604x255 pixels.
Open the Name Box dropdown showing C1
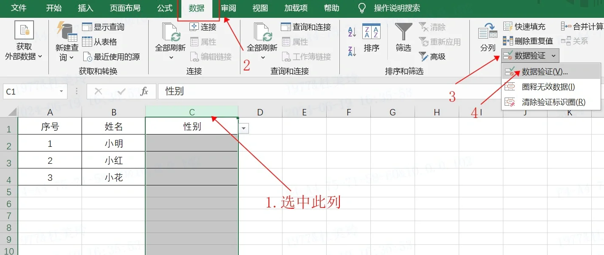(61, 91)
